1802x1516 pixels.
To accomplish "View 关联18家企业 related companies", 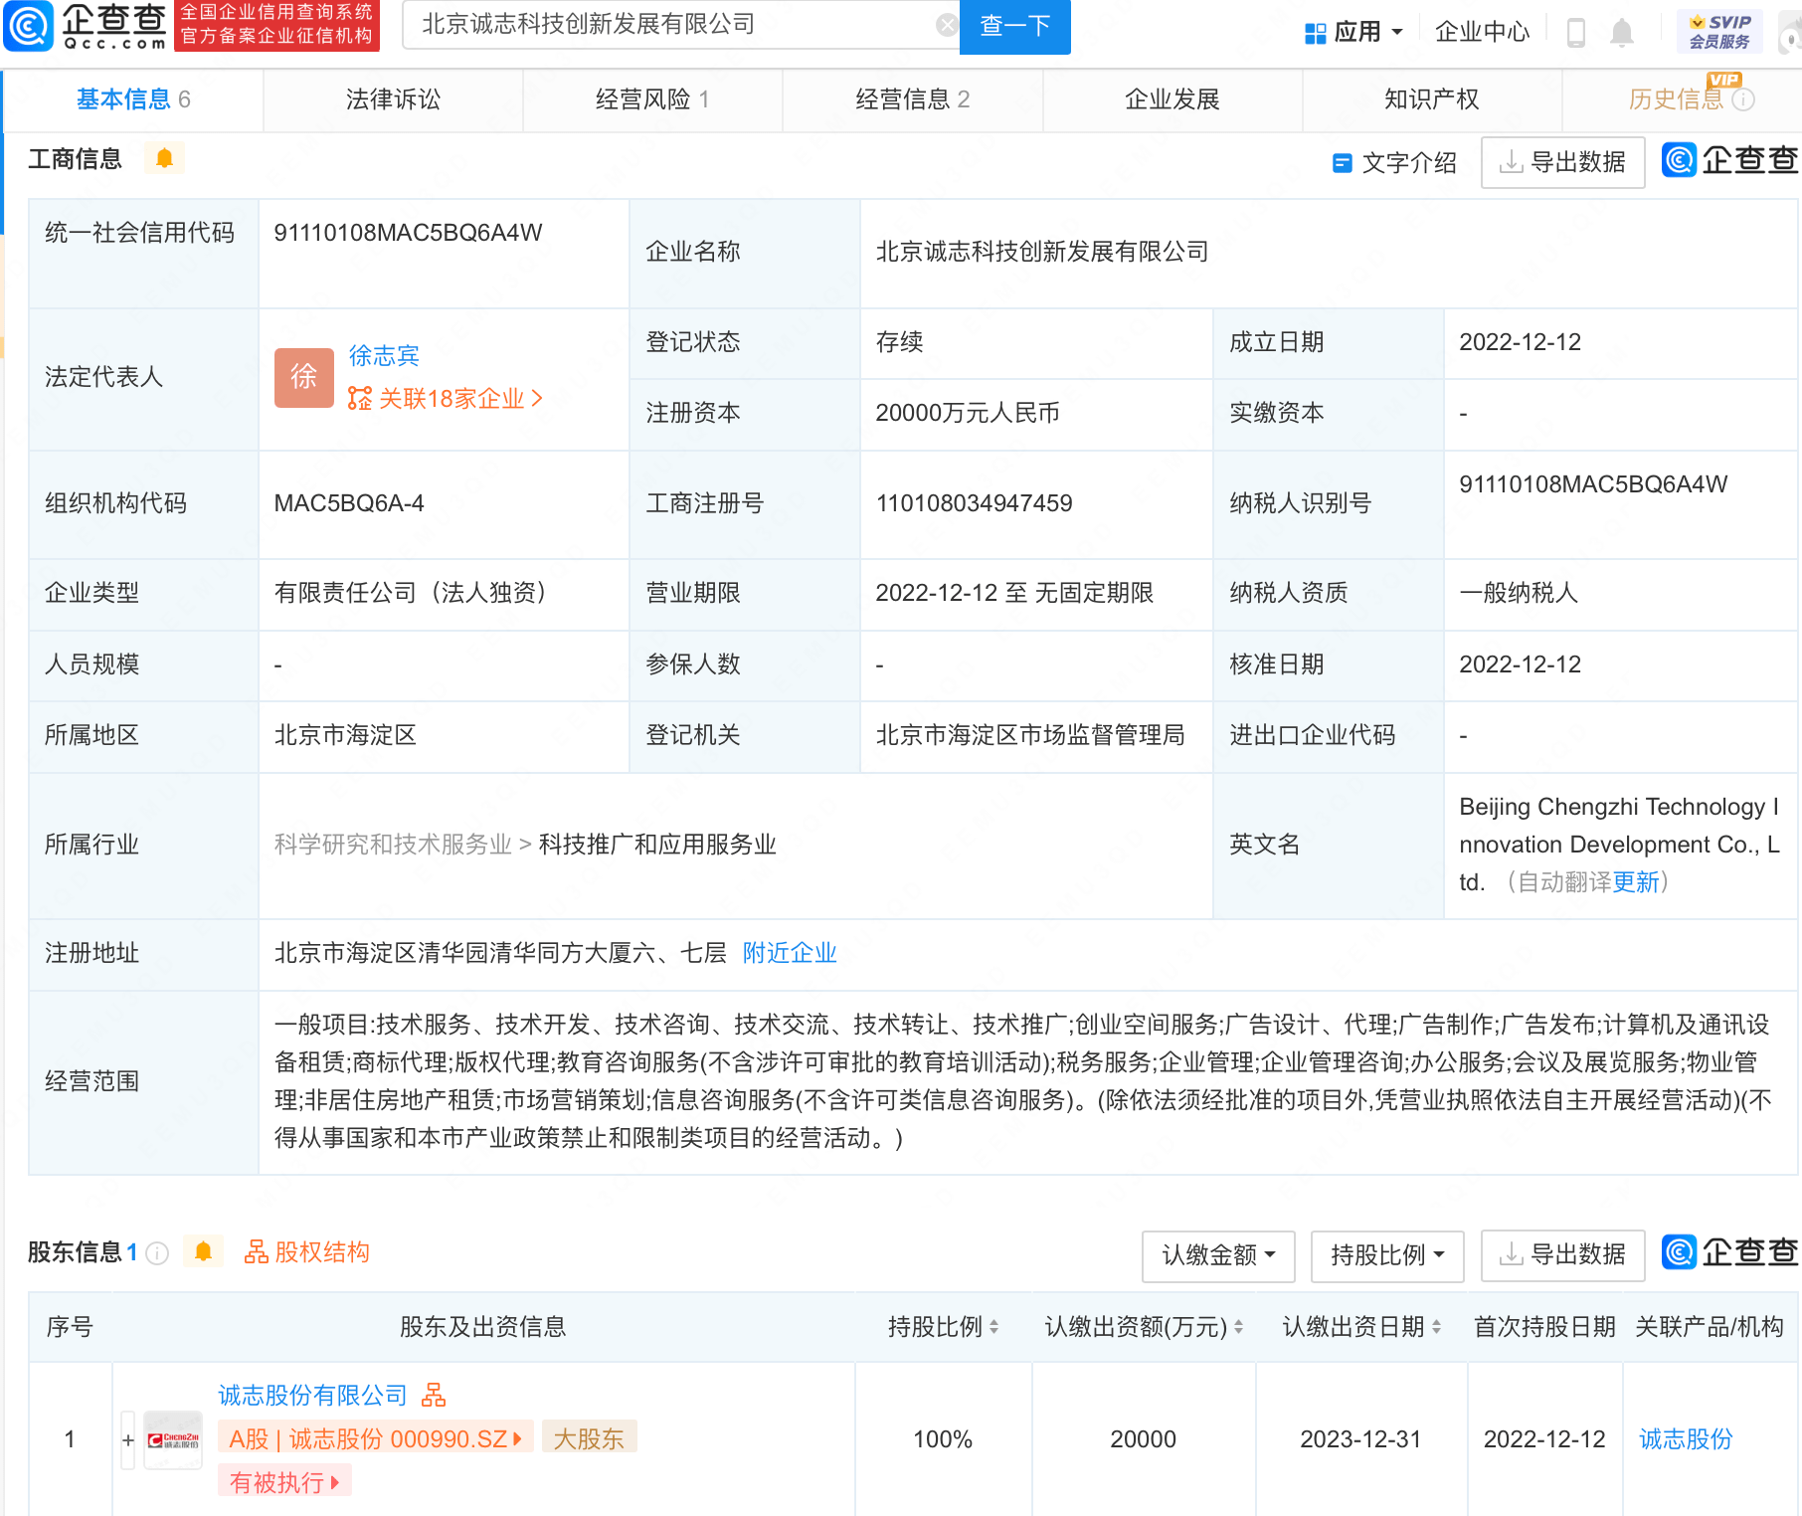I will [446, 399].
